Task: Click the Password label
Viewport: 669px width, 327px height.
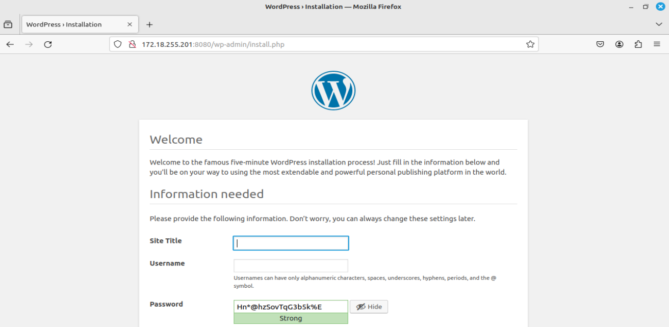Action: click(x=166, y=304)
